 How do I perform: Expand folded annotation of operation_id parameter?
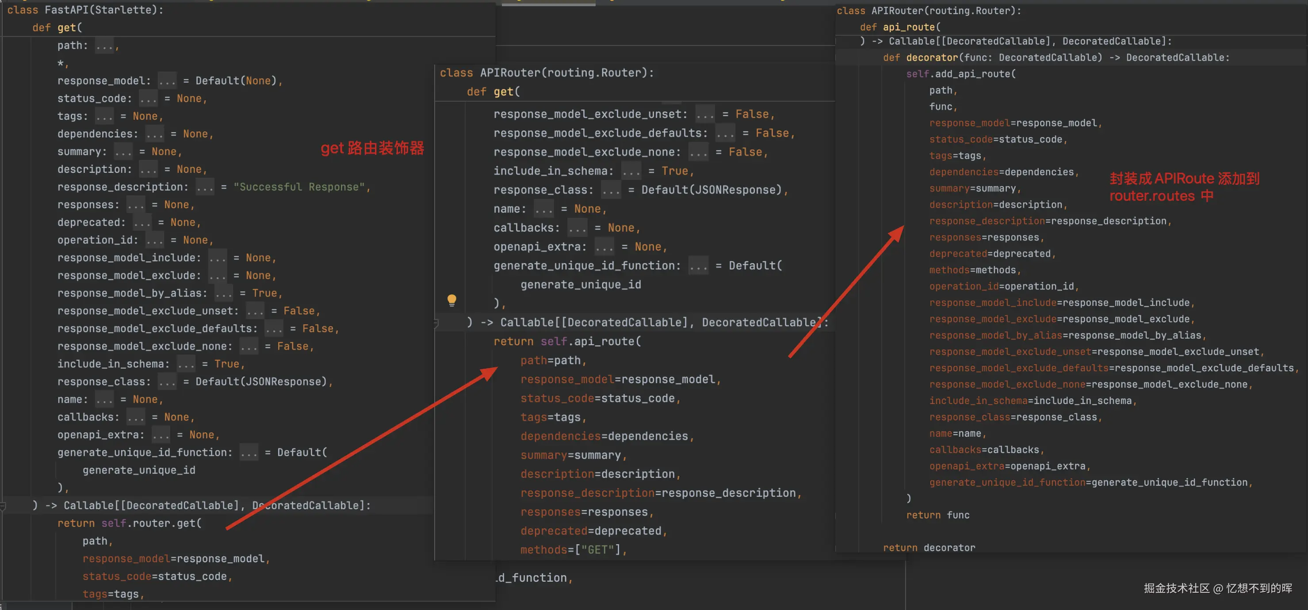pos(154,240)
